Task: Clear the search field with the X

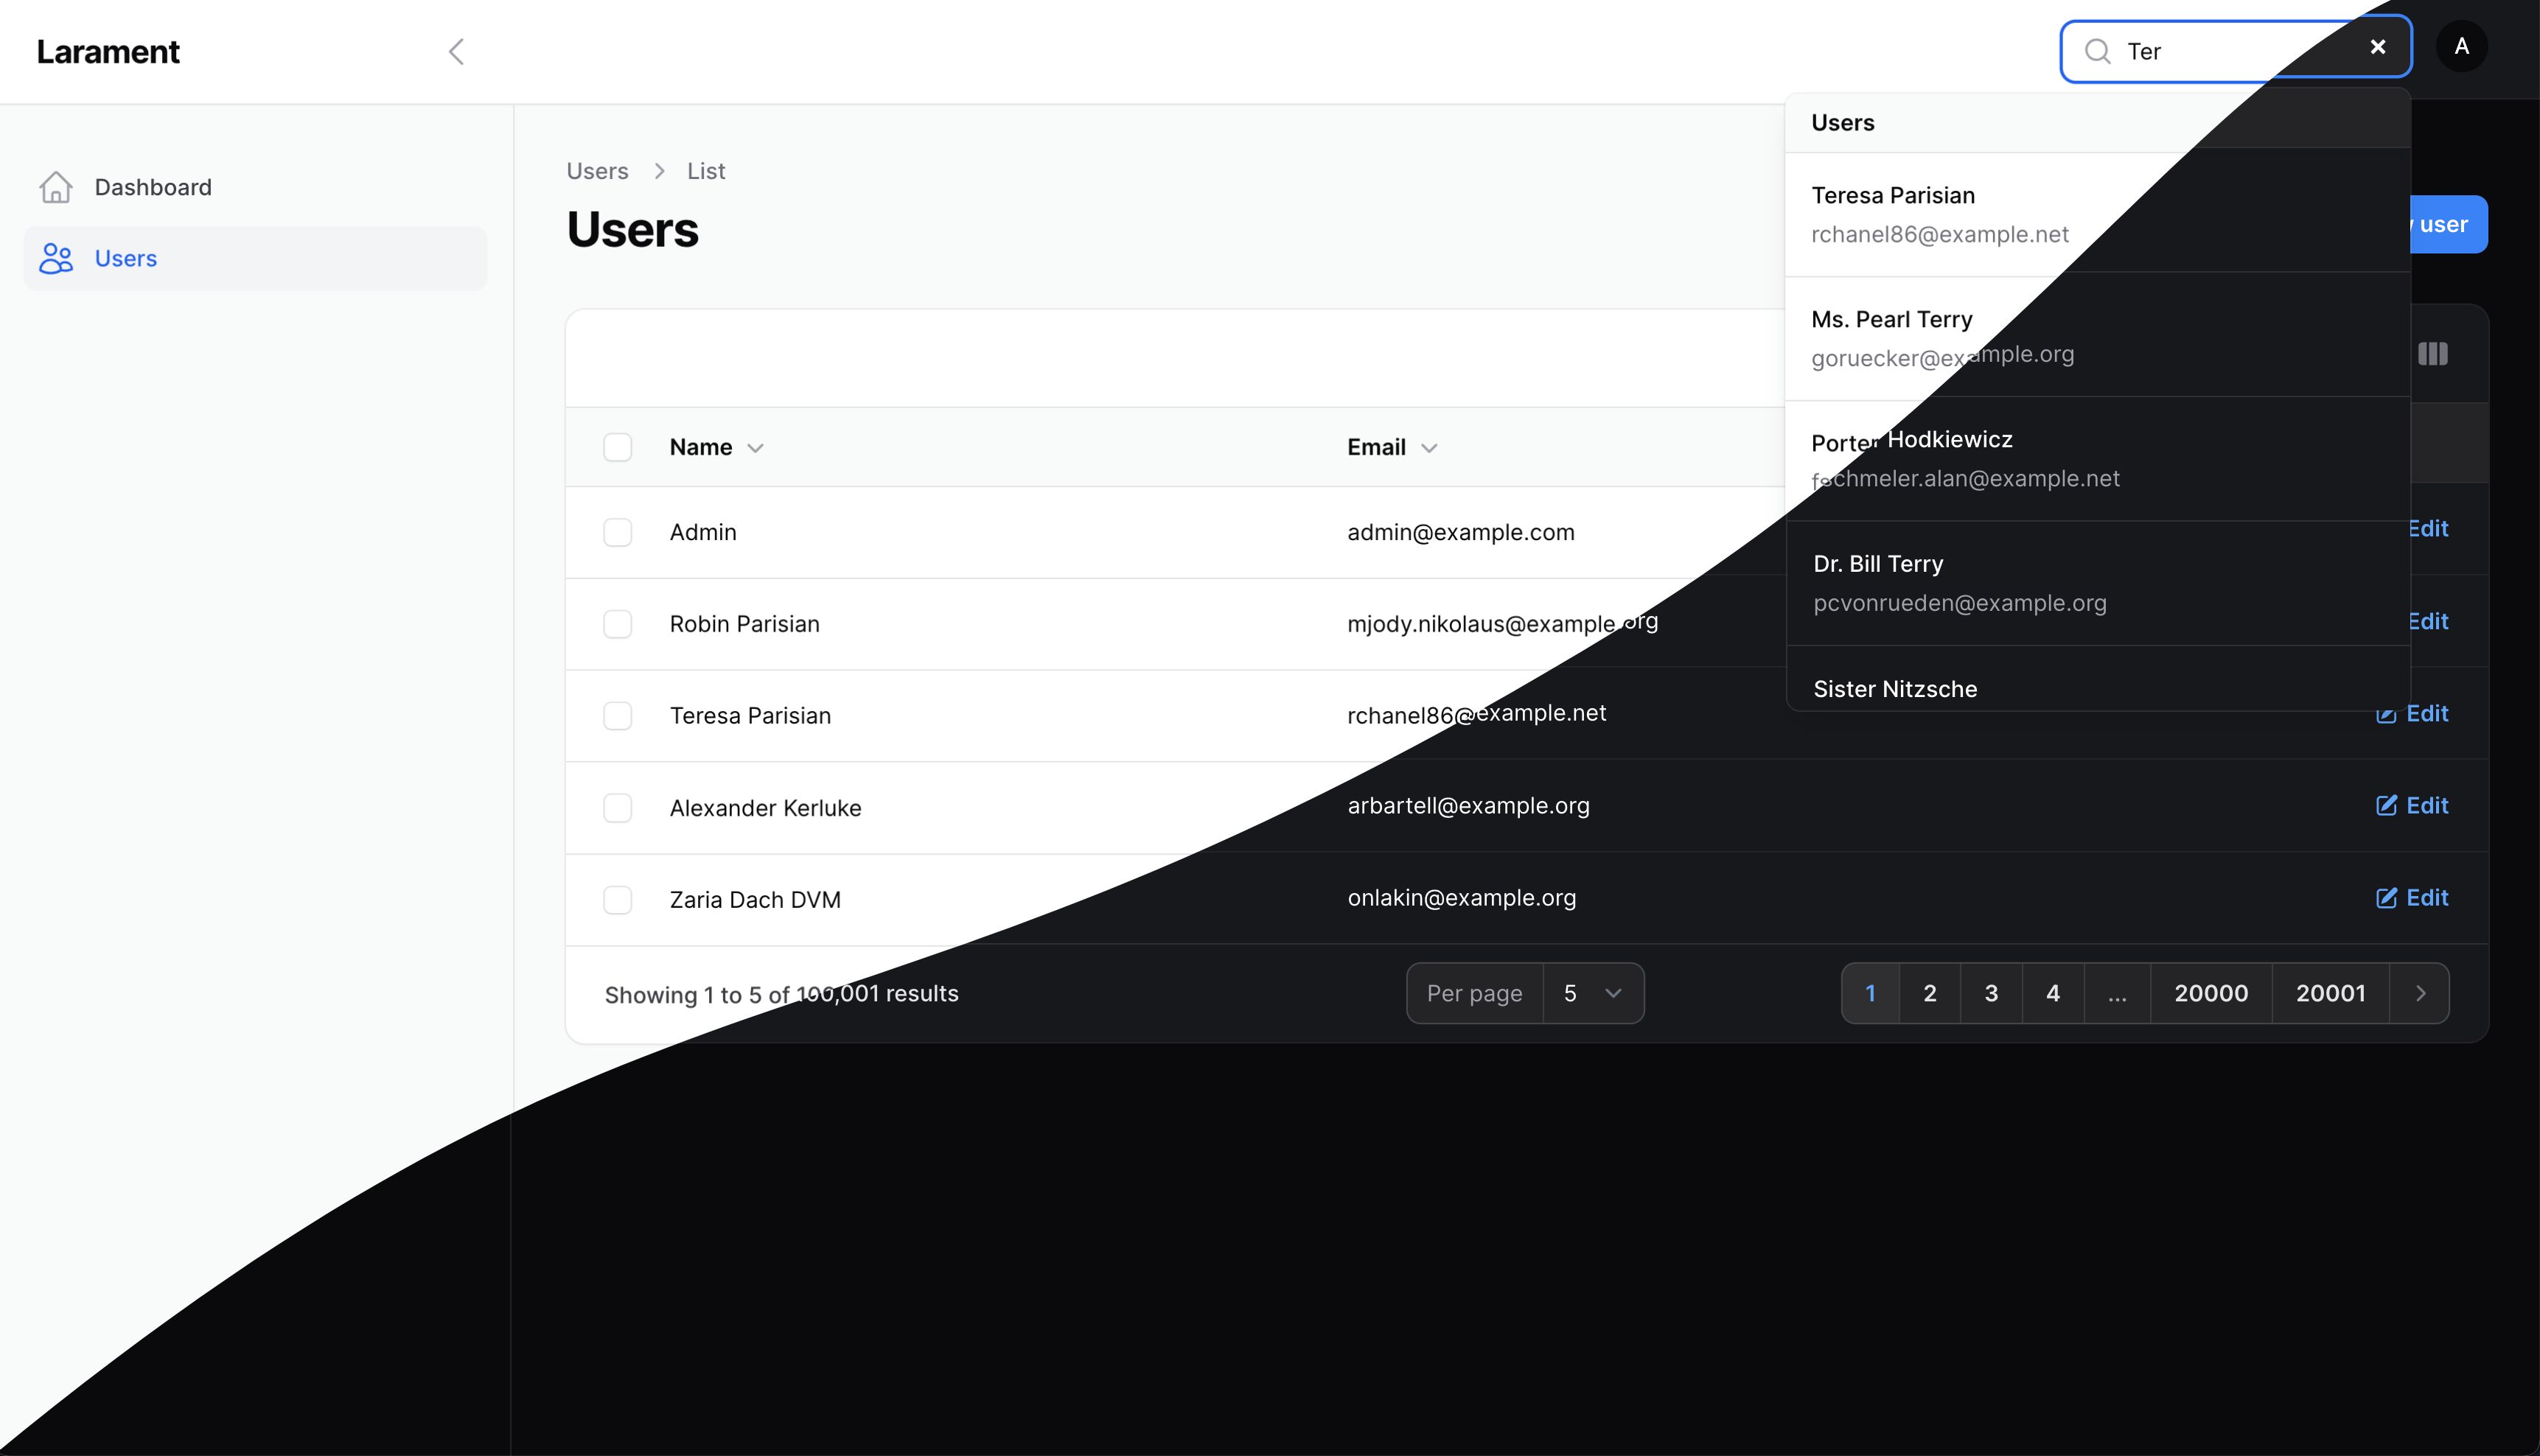Action: [x=2377, y=47]
